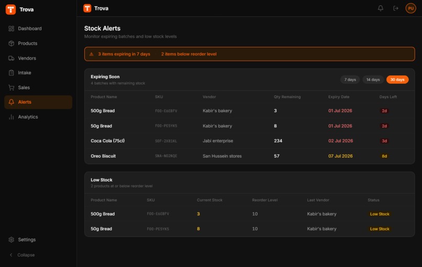Click the Status column header
This screenshot has width=422, height=267.
point(373,200)
